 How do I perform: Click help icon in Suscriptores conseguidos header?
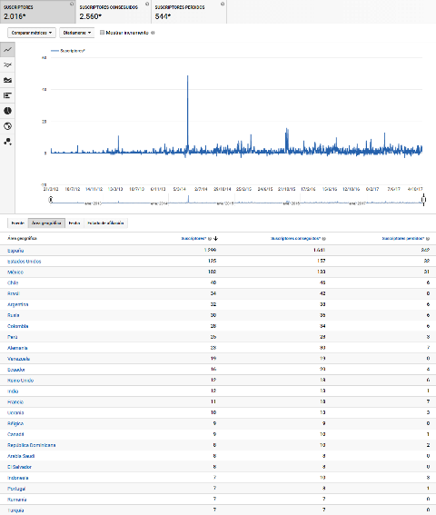pyautogui.click(x=324, y=239)
